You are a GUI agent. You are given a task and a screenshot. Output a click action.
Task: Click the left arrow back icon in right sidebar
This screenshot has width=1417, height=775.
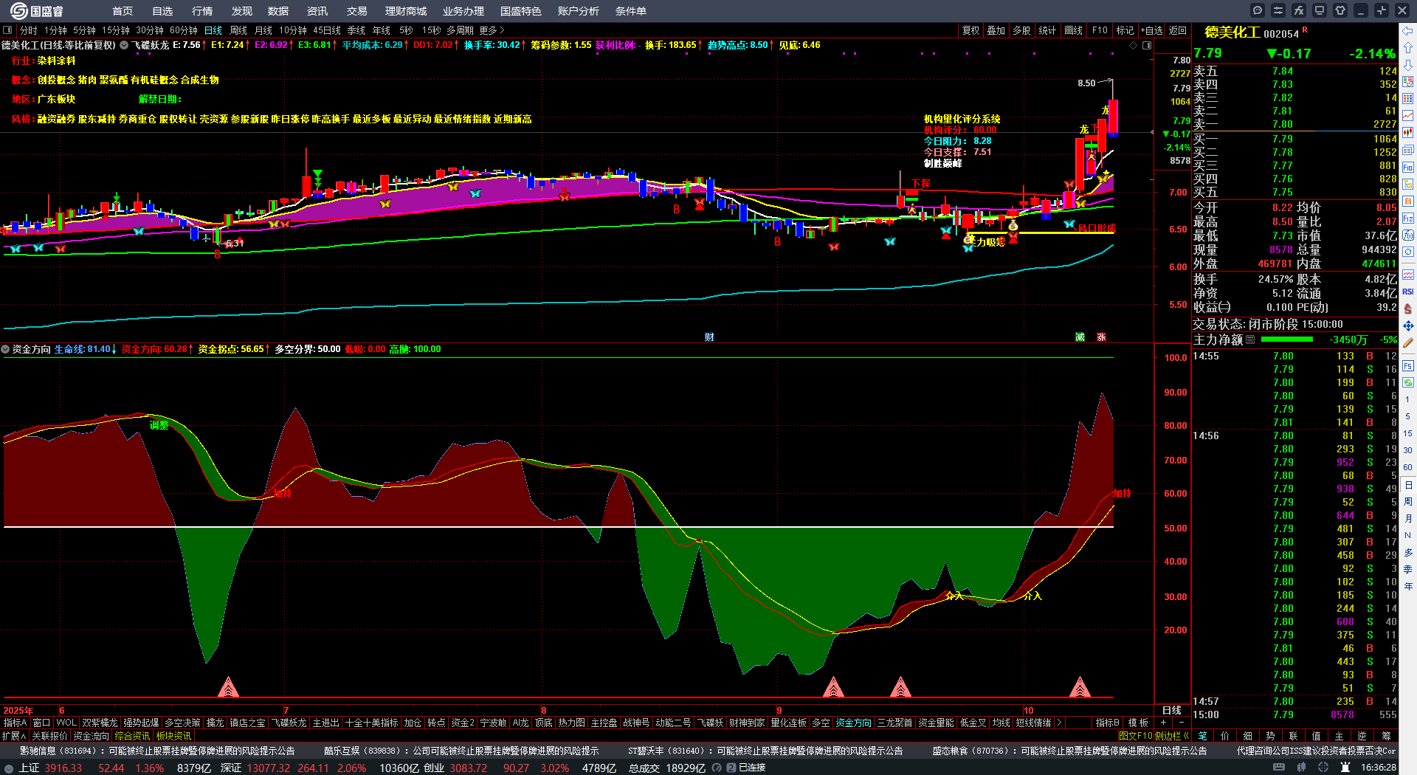(x=1408, y=30)
